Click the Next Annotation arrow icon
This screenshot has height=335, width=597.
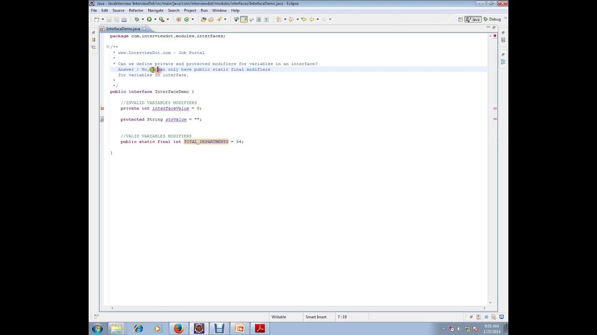coord(278,19)
